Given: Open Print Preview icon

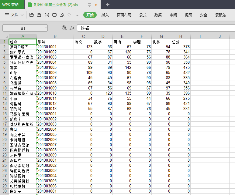Looking at the screenshot, I should pos(62,15).
